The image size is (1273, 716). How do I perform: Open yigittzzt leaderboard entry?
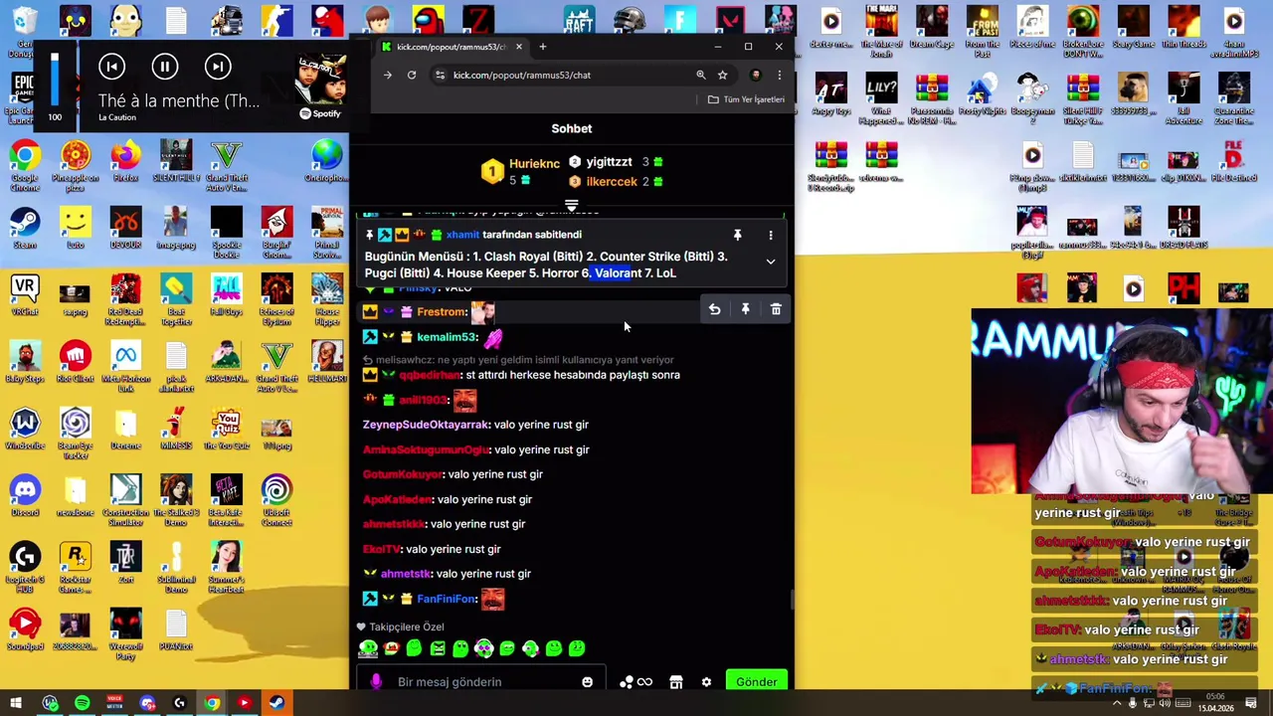(617, 162)
